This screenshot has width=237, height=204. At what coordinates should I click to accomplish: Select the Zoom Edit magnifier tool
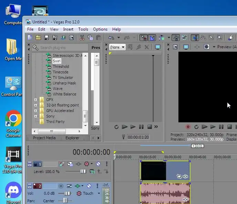coord(219,38)
